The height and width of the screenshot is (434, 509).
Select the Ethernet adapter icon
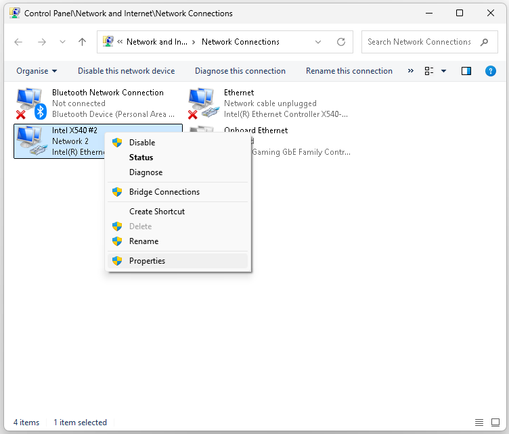tap(202, 103)
